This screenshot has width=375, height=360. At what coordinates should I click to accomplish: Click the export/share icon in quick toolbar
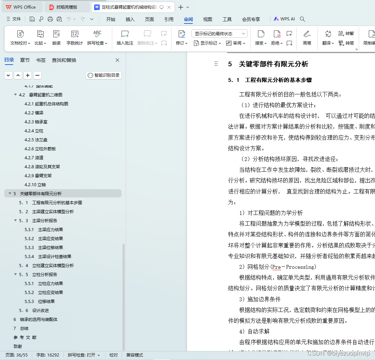point(41,19)
